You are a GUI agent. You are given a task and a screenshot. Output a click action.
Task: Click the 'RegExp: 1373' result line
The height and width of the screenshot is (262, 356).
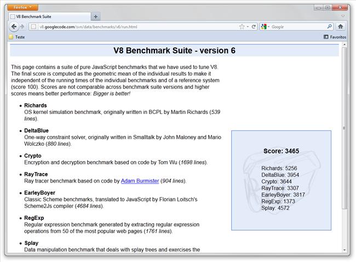(278, 201)
